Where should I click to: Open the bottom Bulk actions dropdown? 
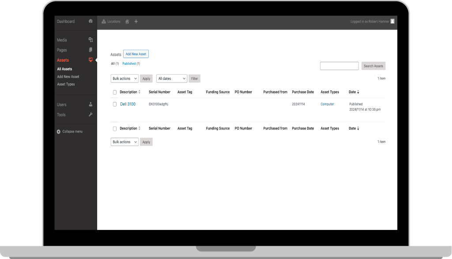pyautogui.click(x=124, y=142)
